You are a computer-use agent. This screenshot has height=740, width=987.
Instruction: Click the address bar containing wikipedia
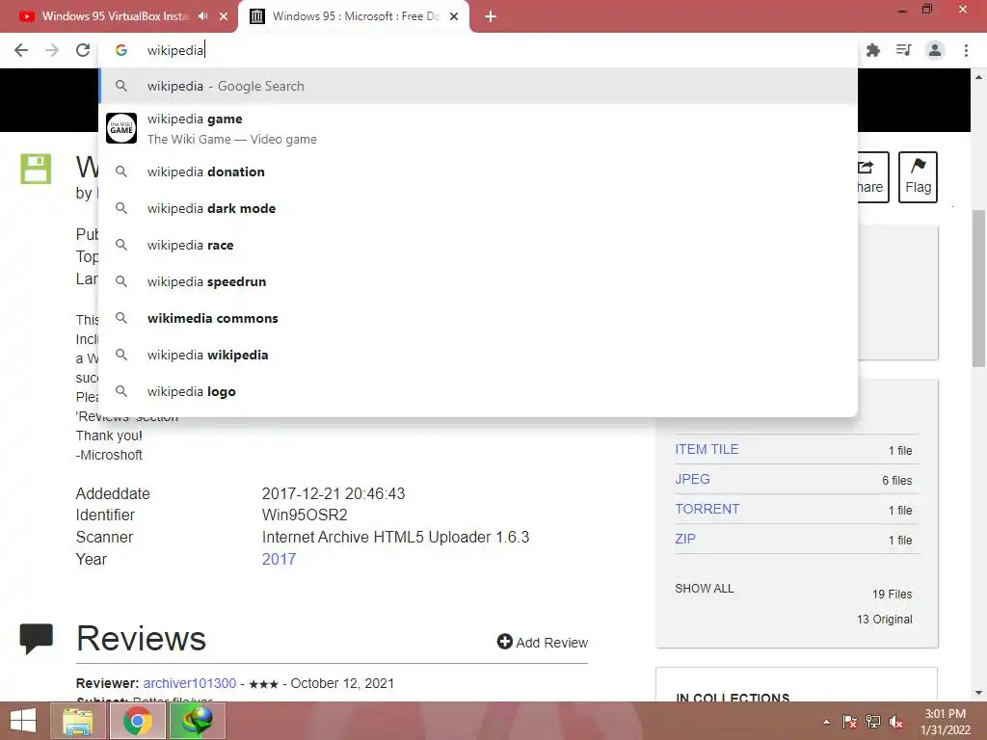(478, 50)
